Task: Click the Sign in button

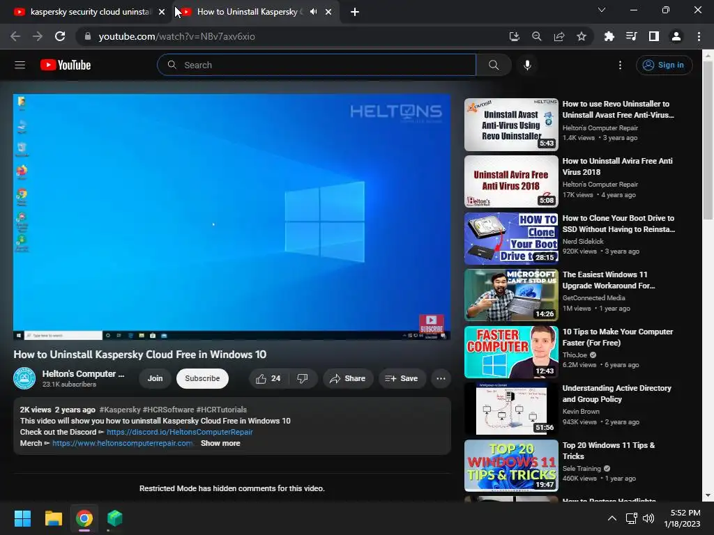Action: click(664, 65)
